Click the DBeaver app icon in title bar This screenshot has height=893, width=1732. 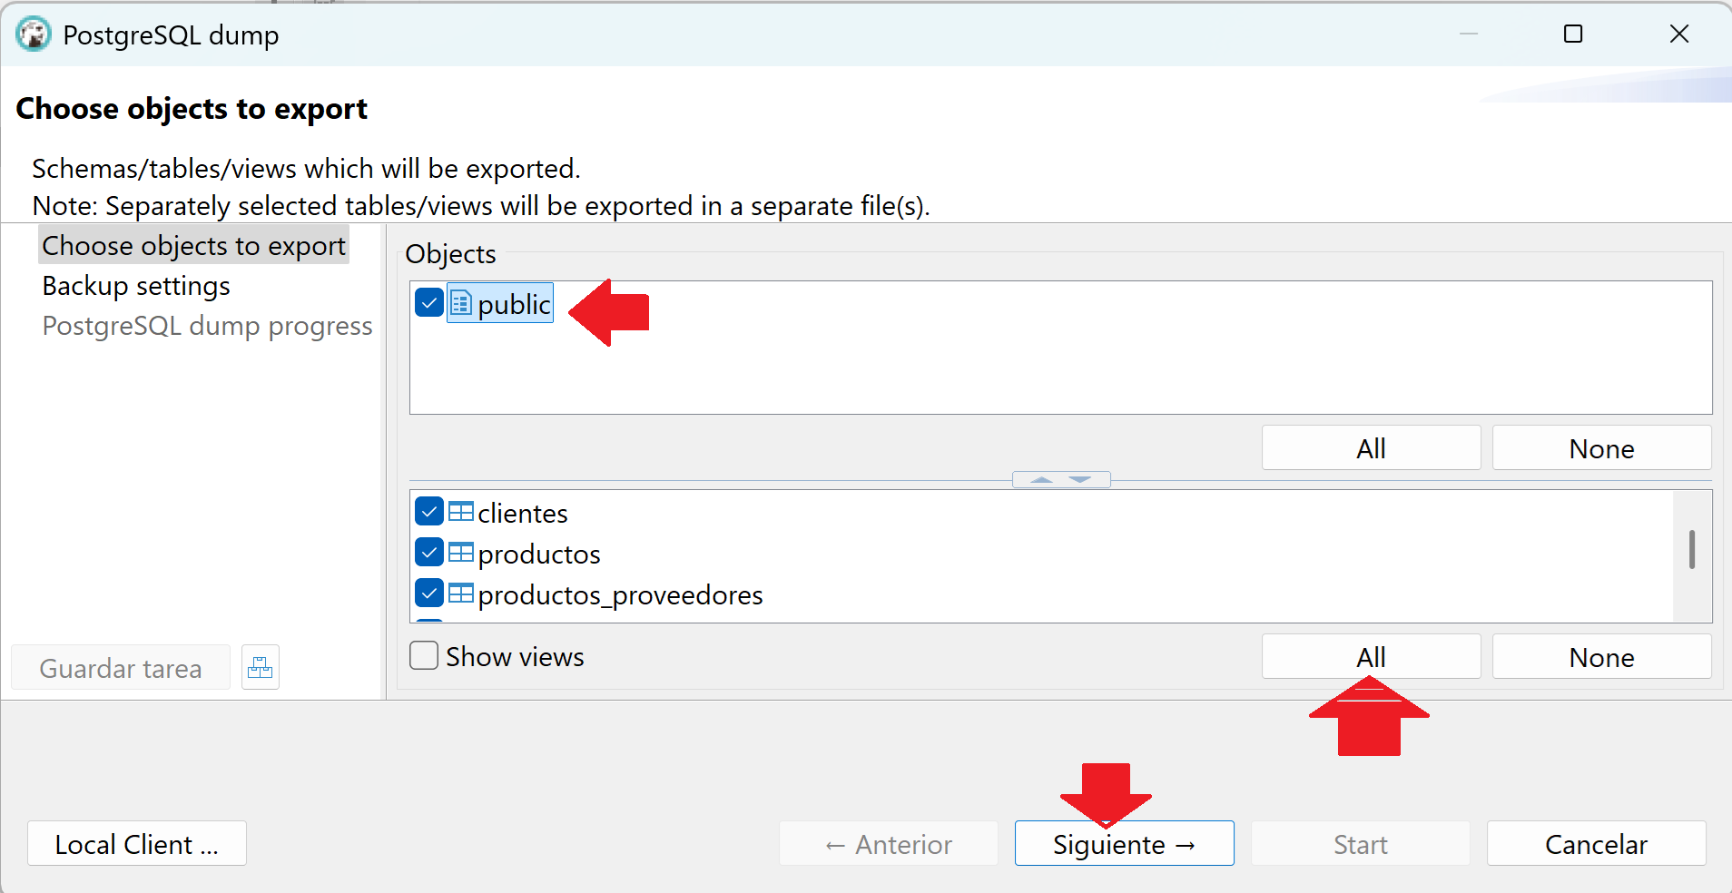(34, 34)
